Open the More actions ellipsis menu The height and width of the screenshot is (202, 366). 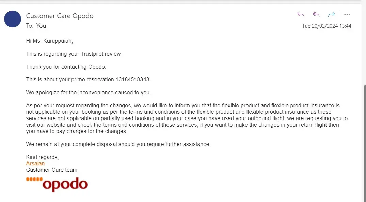[347, 14]
